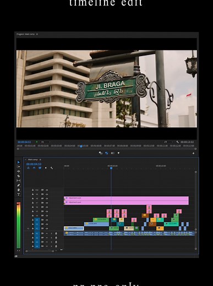
Task: Toggle lock on audio track A1
Action: (32, 233)
